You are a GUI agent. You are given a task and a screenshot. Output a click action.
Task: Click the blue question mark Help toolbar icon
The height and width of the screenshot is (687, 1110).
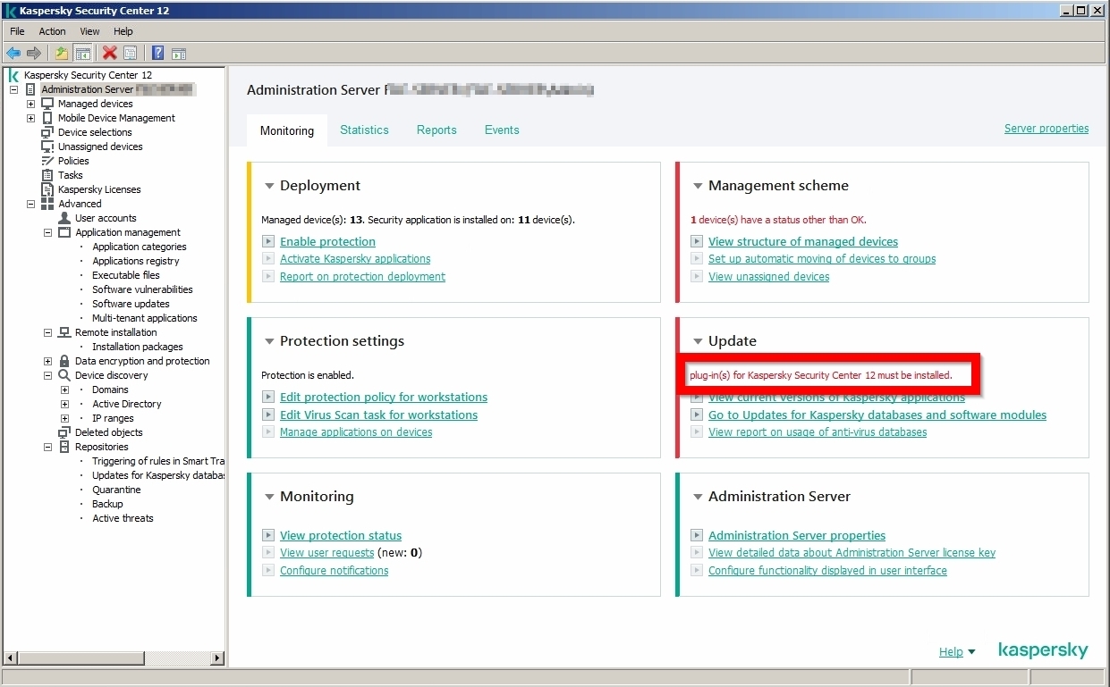pos(158,54)
